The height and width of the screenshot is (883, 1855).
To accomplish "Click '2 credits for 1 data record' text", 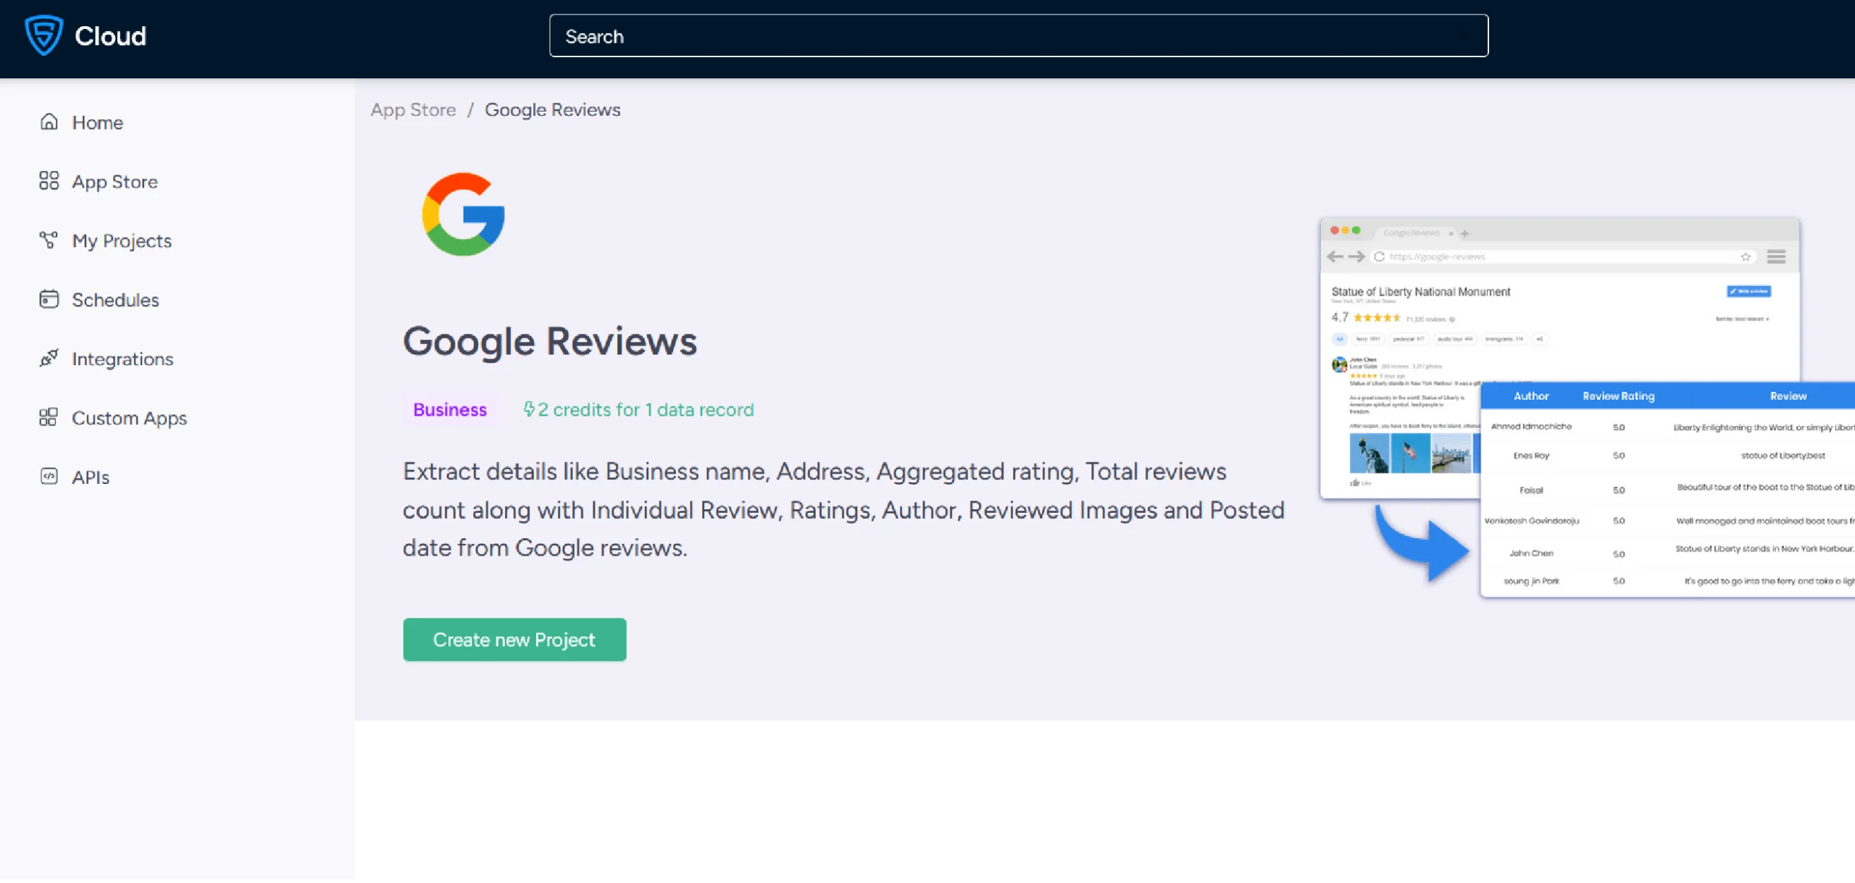I will coord(646,410).
